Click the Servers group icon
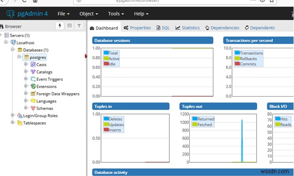Screen dimensions: 294x176 pos(6,35)
